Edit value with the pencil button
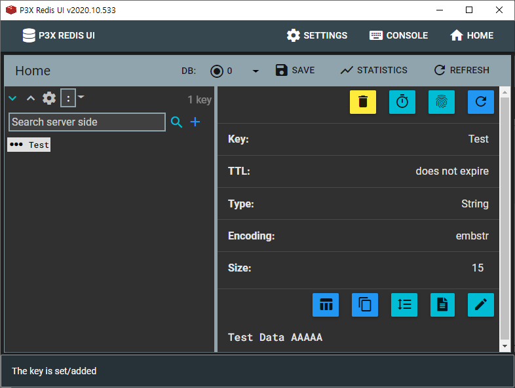515x388 pixels. (480, 305)
